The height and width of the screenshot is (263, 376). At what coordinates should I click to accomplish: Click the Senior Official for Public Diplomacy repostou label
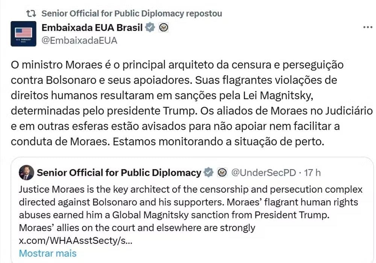pyautogui.click(x=132, y=13)
